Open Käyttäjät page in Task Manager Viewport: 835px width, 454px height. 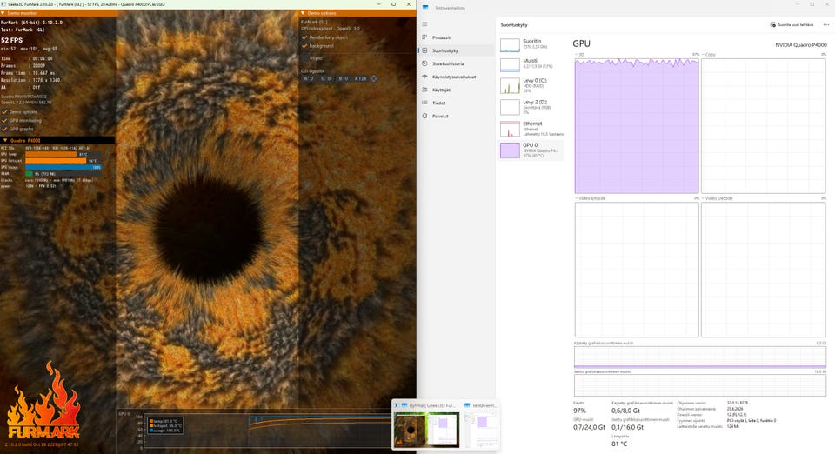[457, 90]
